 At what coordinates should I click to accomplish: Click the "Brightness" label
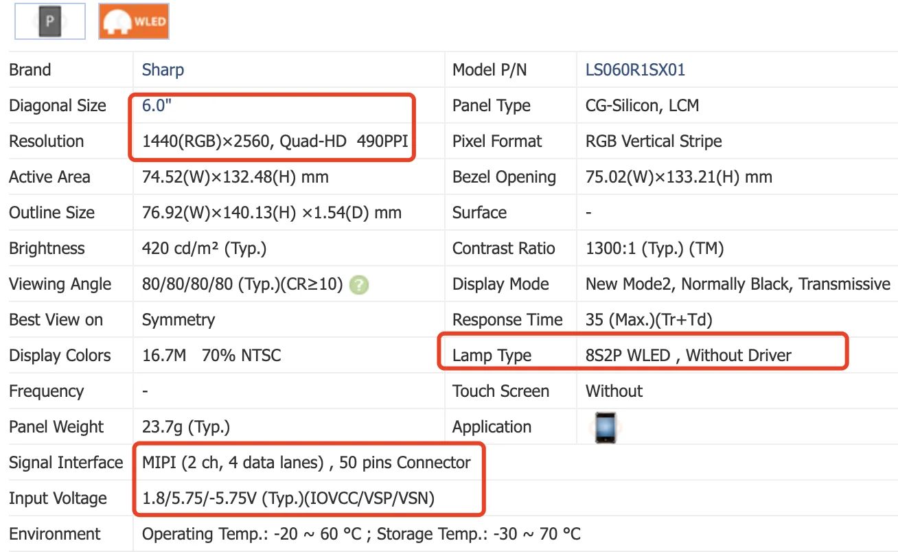(x=47, y=249)
